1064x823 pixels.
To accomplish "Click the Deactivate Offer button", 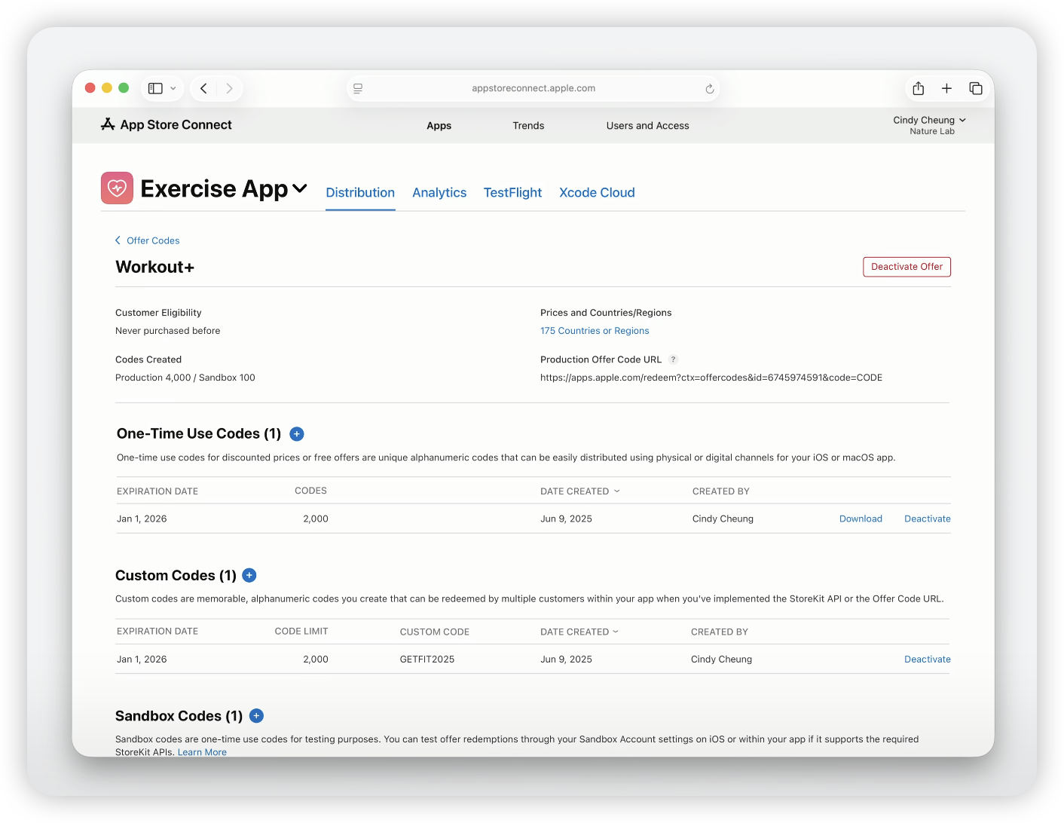I will (907, 267).
